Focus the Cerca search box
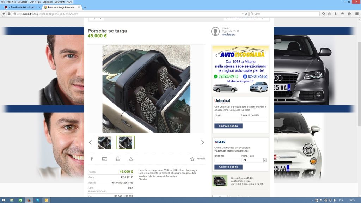Viewport: 361px width, 203px height. [284, 14]
